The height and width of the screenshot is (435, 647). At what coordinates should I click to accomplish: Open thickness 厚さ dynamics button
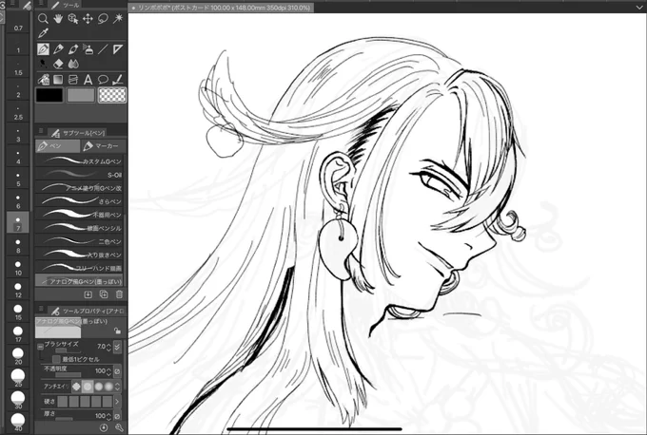coord(117,416)
